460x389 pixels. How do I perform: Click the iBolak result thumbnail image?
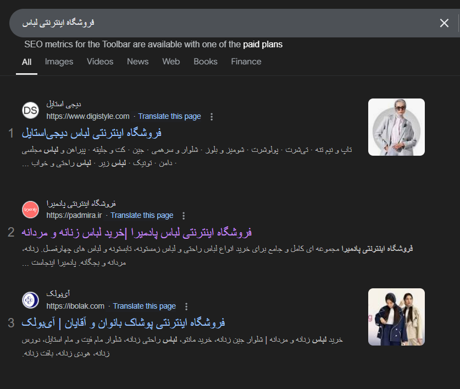coord(396,317)
